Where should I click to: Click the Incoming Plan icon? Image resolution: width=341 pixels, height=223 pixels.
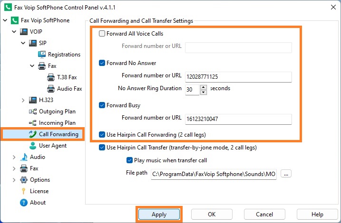(x=33, y=123)
